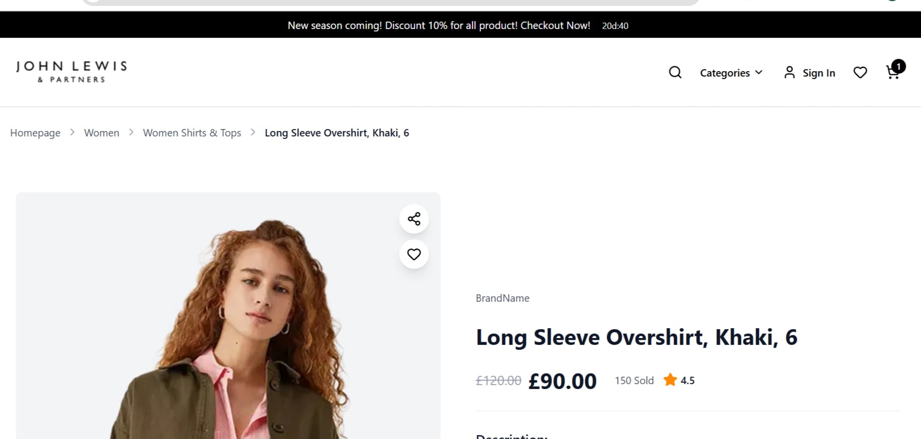This screenshot has height=439, width=921.
Task: Add product to favorites via image heart button
Action: 414,254
